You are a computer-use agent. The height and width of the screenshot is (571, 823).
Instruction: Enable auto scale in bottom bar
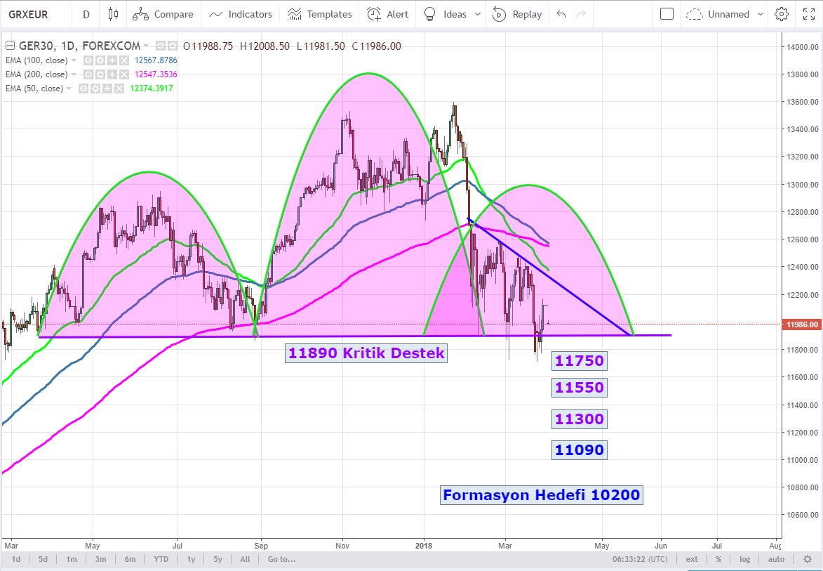coord(775,559)
